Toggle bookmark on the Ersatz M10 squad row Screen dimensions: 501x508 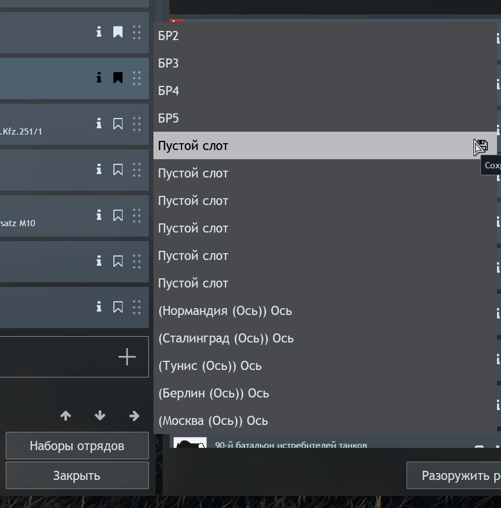coord(118,215)
